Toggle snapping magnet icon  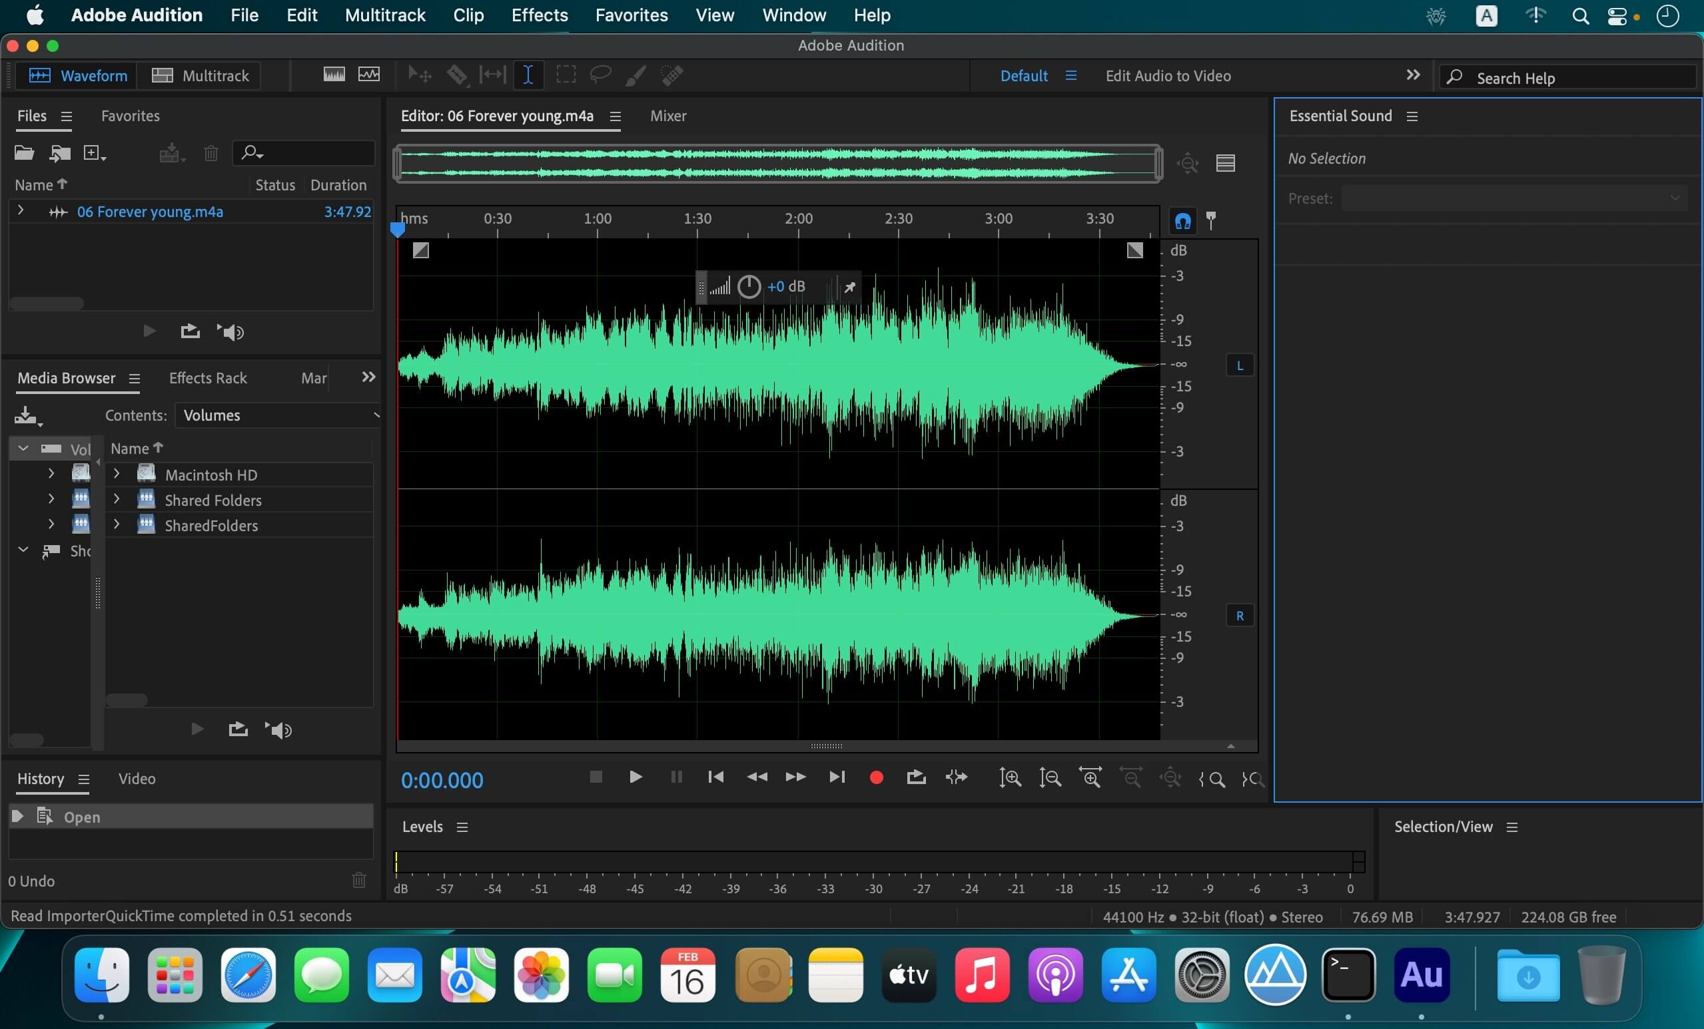tap(1182, 221)
